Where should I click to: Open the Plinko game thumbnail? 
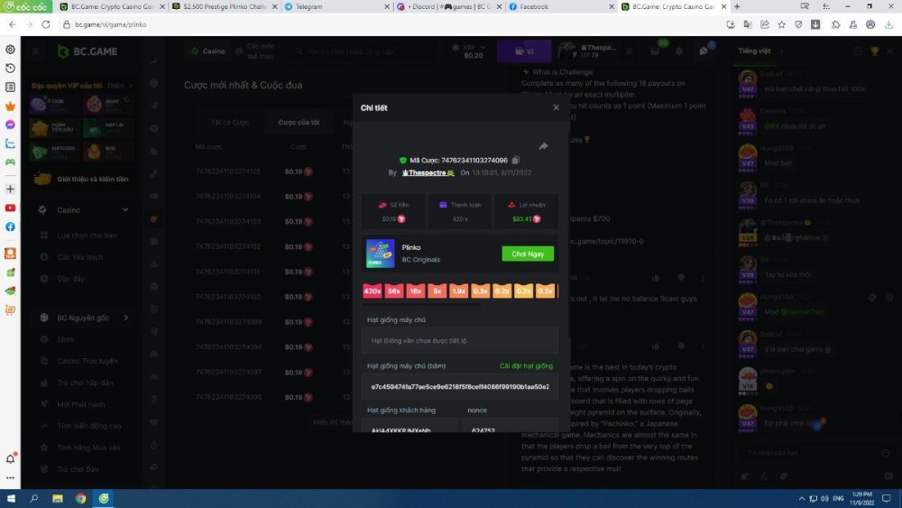click(x=380, y=253)
